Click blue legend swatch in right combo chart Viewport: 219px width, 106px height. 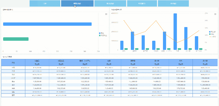(210, 32)
